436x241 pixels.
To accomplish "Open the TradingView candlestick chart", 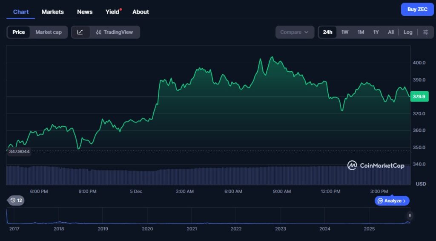I will (115, 32).
